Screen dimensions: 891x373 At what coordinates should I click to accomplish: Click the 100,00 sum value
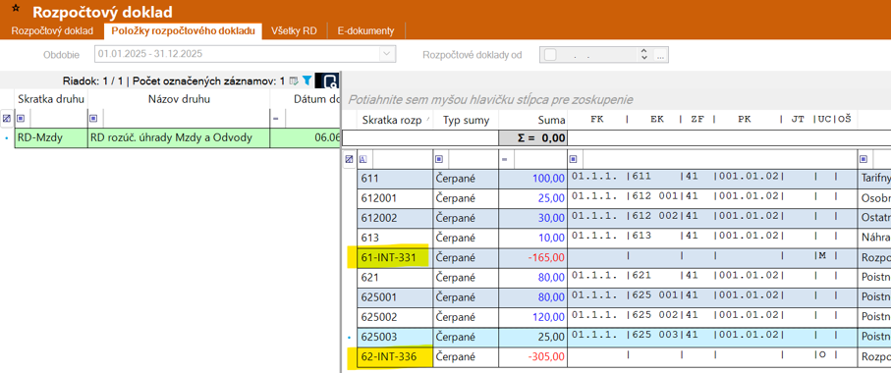pyautogui.click(x=548, y=179)
